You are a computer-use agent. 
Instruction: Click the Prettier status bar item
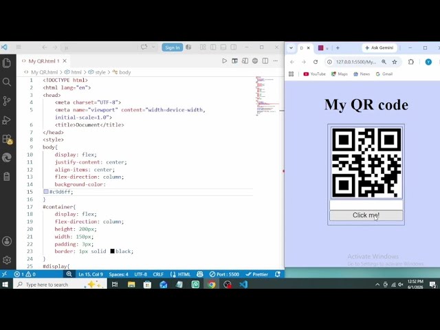pyautogui.click(x=256, y=274)
